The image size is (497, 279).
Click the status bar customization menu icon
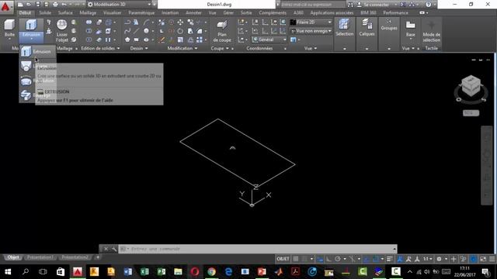click(x=492, y=259)
